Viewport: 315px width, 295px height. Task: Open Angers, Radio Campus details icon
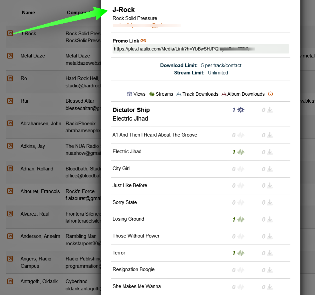pyautogui.click(x=10, y=259)
